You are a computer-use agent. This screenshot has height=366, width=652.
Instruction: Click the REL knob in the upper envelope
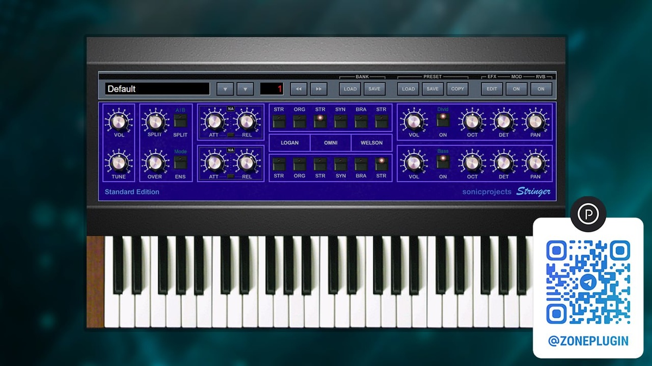[x=247, y=121]
